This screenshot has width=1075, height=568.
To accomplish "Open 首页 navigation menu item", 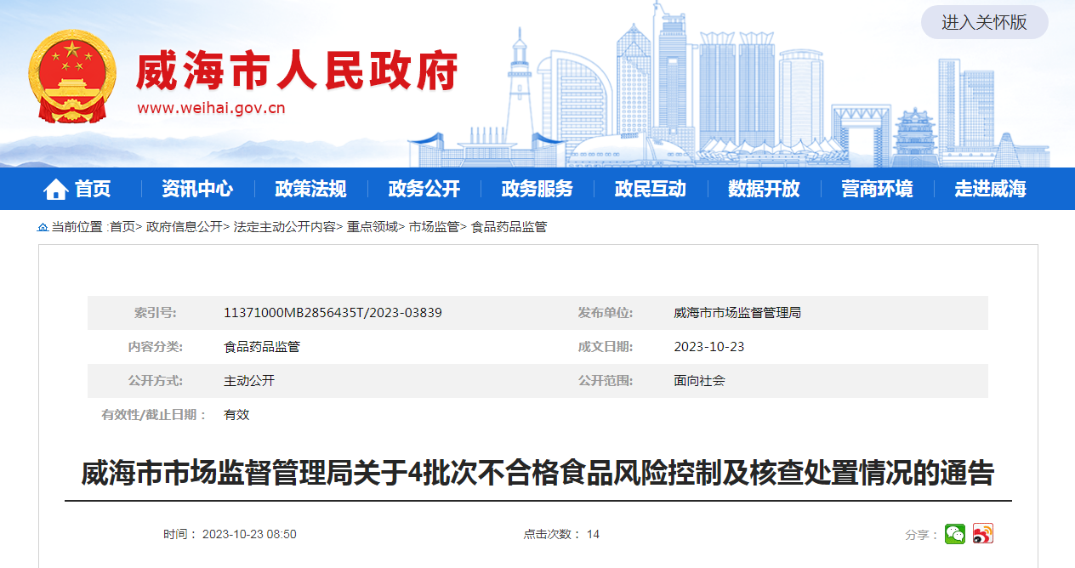I will 93,189.
